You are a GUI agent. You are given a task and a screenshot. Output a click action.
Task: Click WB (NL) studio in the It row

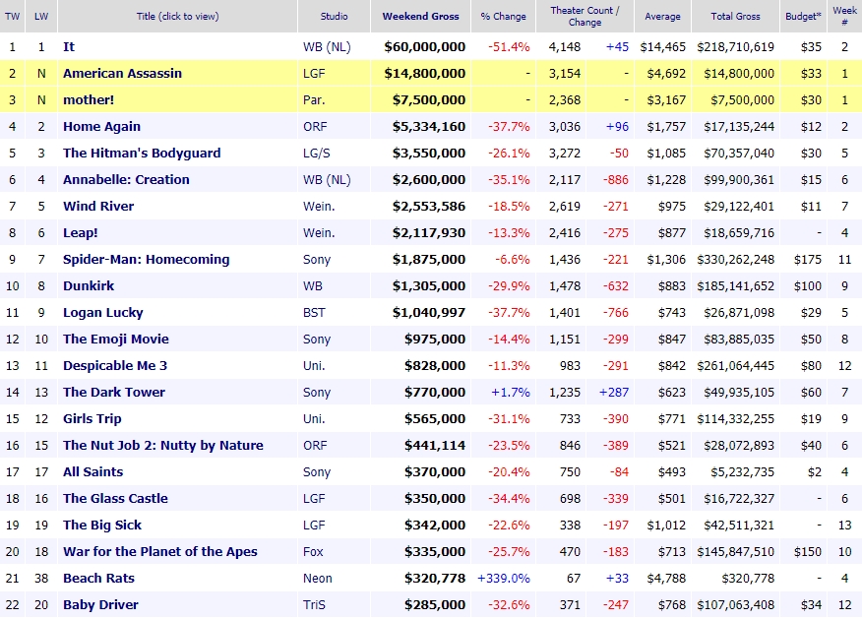(x=327, y=47)
